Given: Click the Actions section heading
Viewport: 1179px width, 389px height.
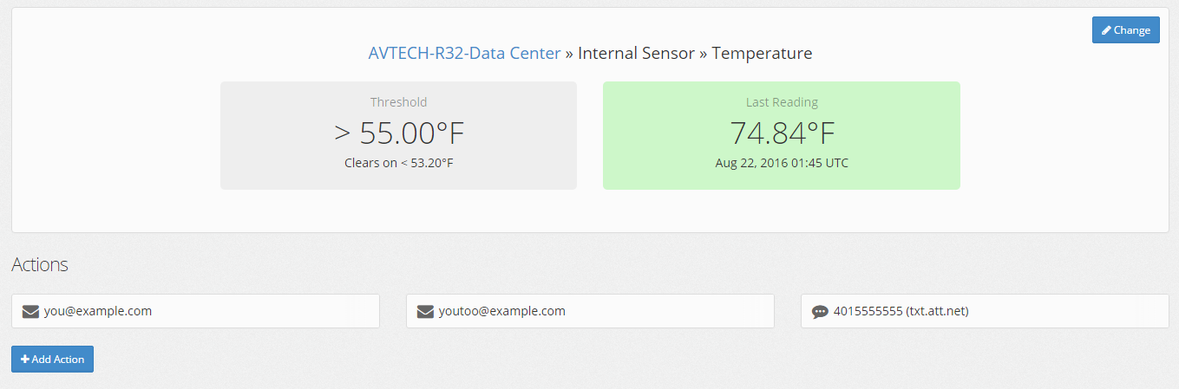Looking at the screenshot, I should pyautogui.click(x=40, y=265).
